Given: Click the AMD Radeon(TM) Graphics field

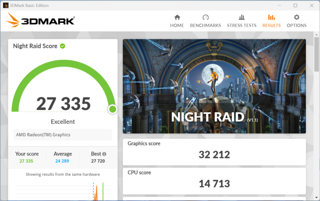Looking at the screenshot, I should (63, 134).
